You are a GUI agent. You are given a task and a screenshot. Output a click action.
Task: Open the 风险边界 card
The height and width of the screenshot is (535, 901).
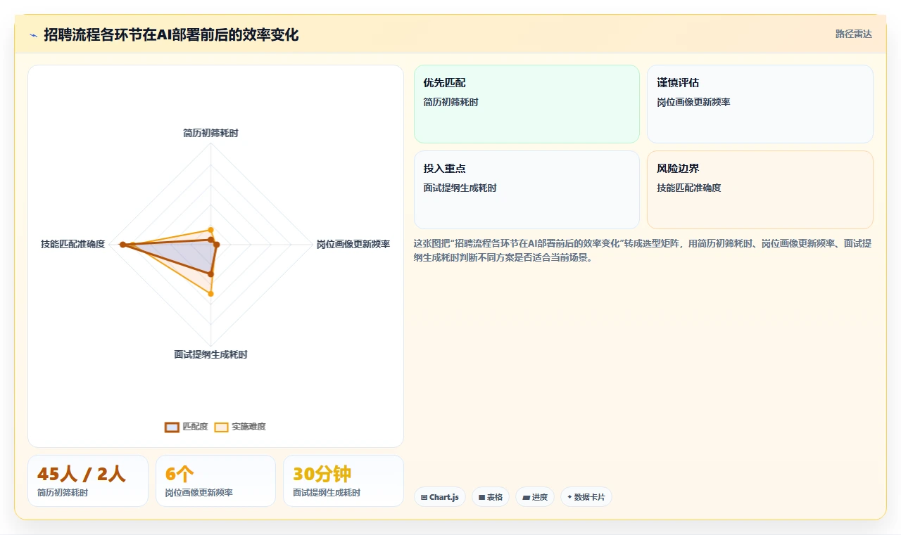click(x=760, y=190)
